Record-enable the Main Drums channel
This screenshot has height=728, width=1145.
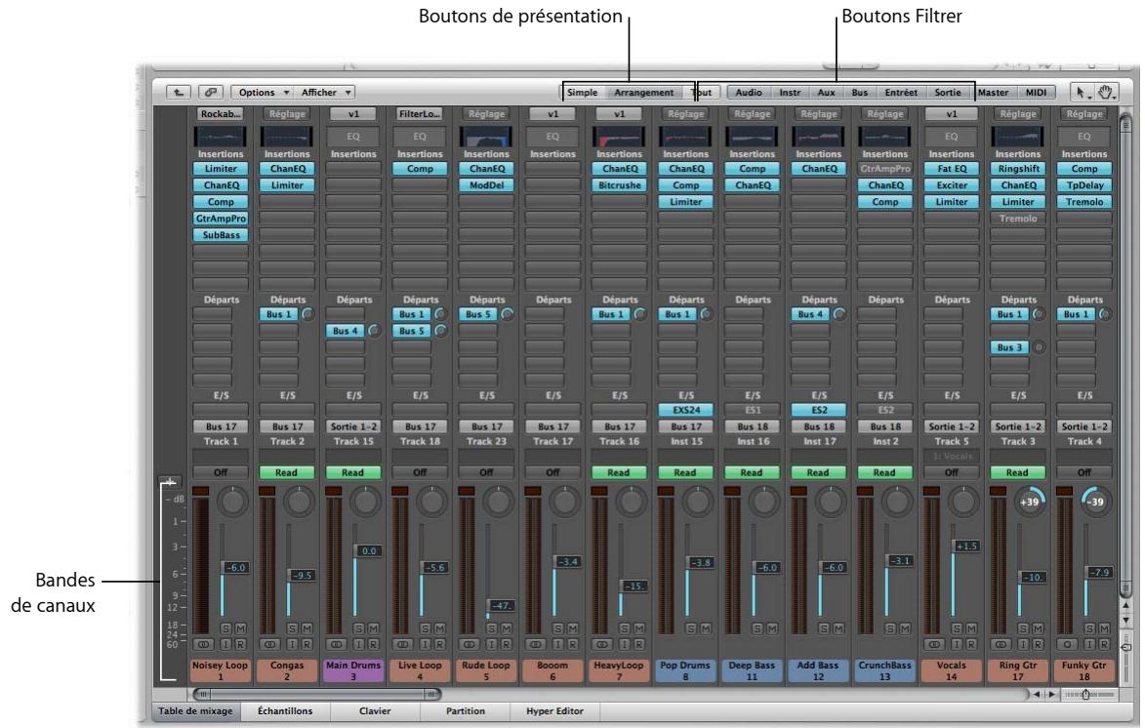click(x=373, y=645)
